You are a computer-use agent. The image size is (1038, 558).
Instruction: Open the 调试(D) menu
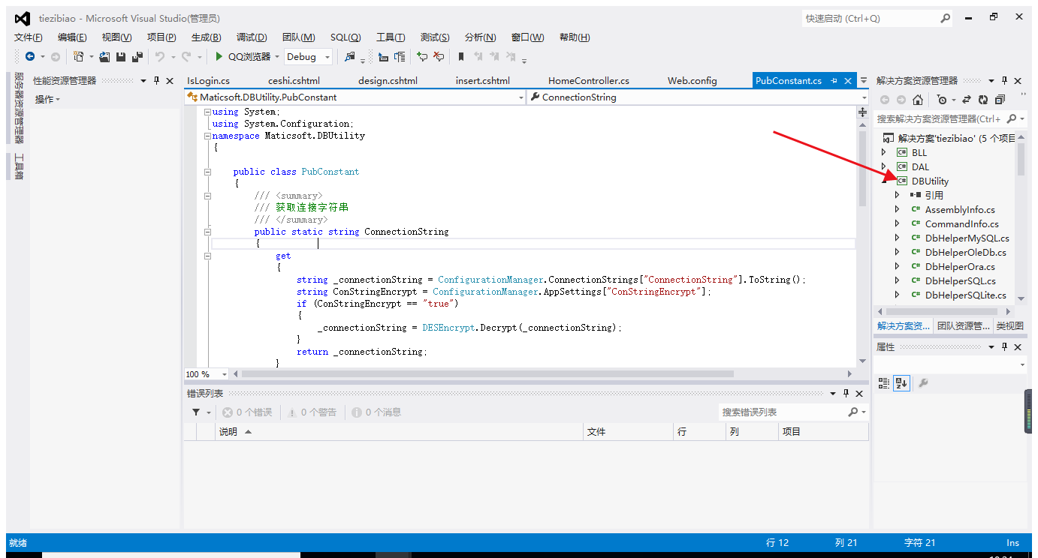252,37
